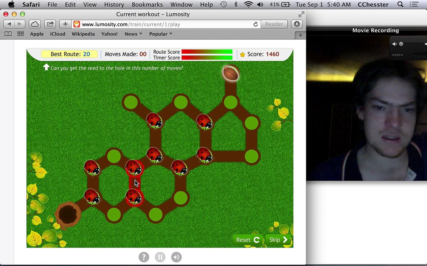Image resolution: width=427 pixels, height=266 pixels.
Task: Click the green node directly below the seed
Action: click(231, 102)
